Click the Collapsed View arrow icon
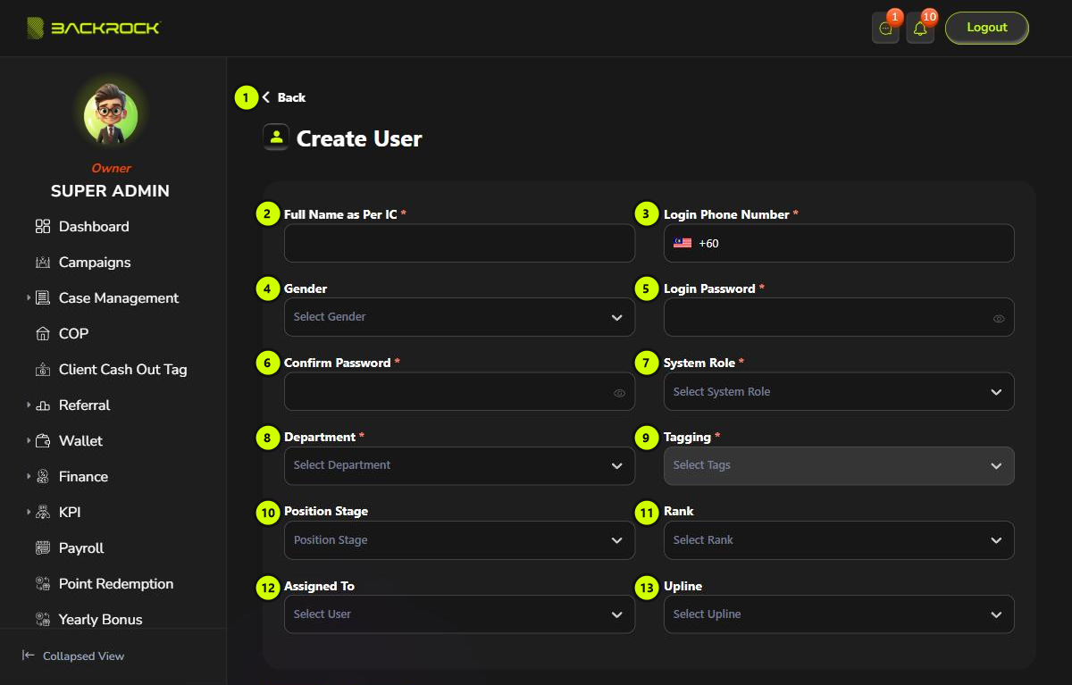The width and height of the screenshot is (1072, 685). pos(29,656)
